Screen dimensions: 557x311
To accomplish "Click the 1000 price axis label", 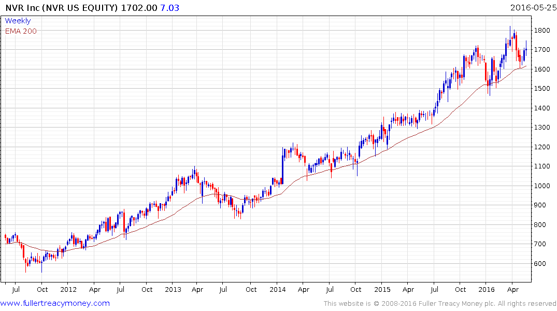I will click(542, 186).
